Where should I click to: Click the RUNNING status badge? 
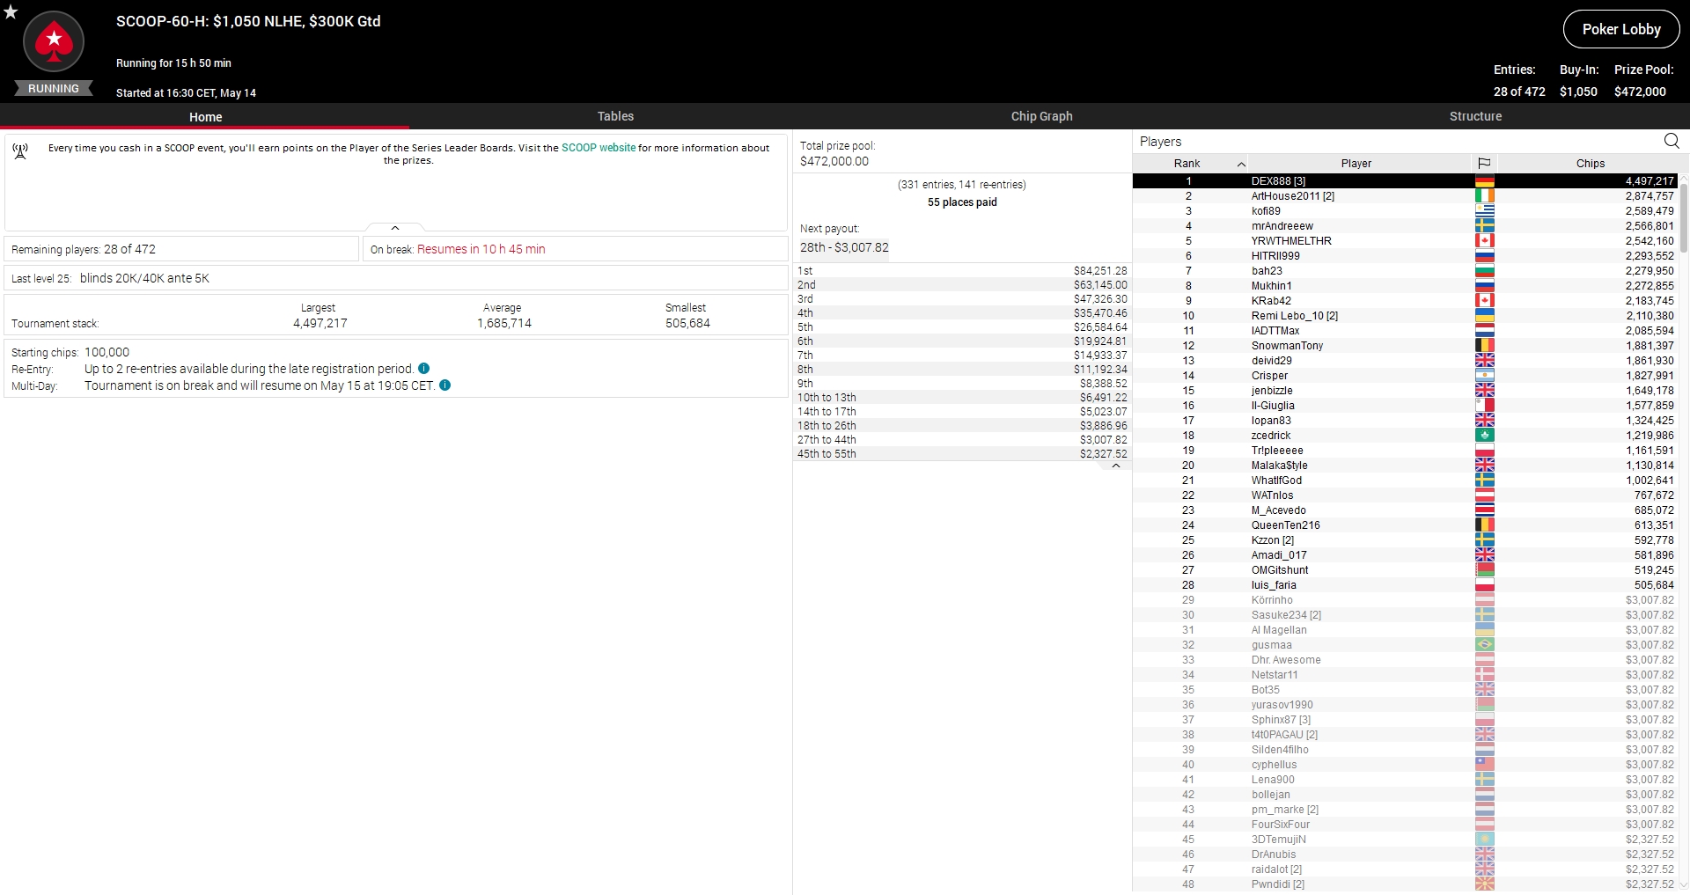[54, 88]
